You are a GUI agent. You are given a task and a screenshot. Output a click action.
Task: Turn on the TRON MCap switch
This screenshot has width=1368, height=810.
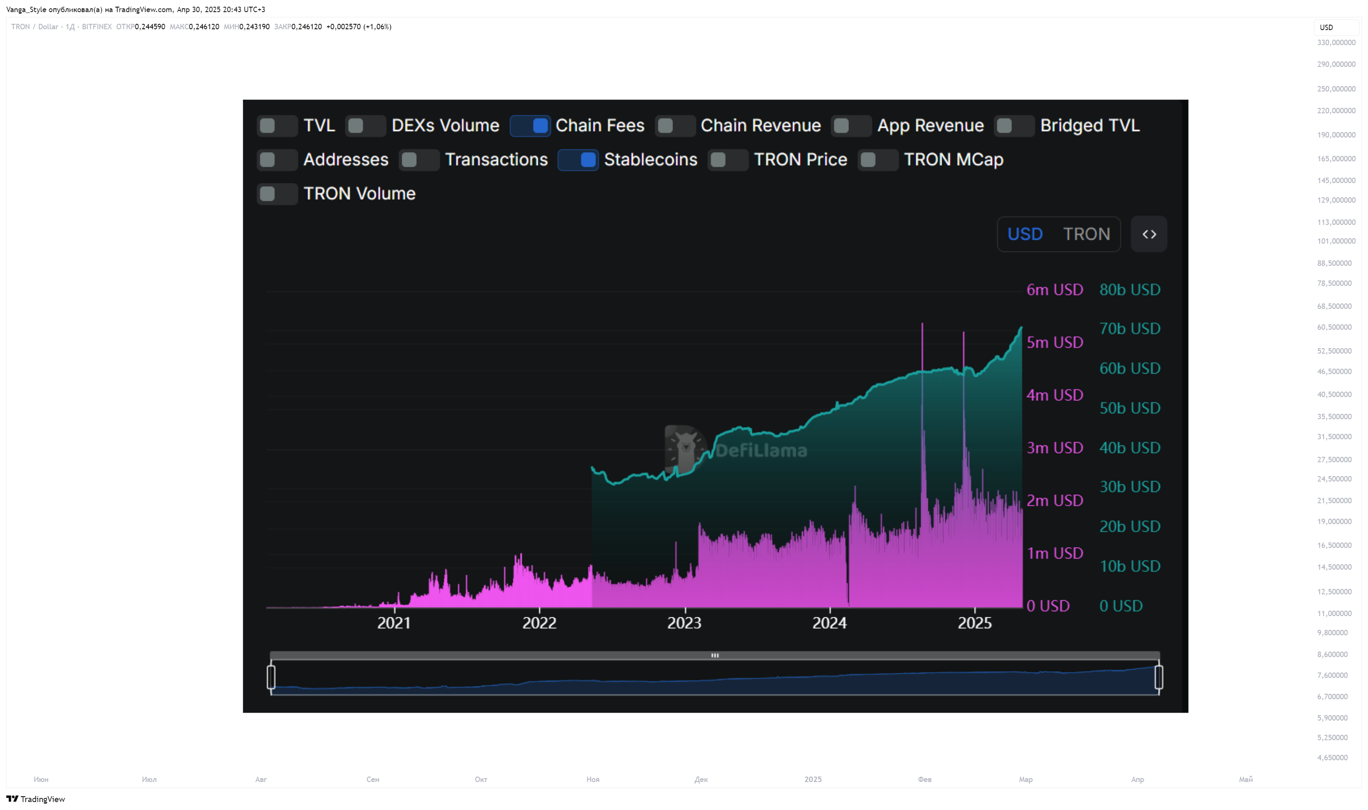coord(878,160)
